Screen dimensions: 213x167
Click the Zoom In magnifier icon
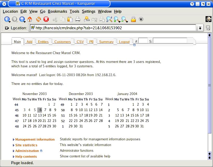click(117, 19)
